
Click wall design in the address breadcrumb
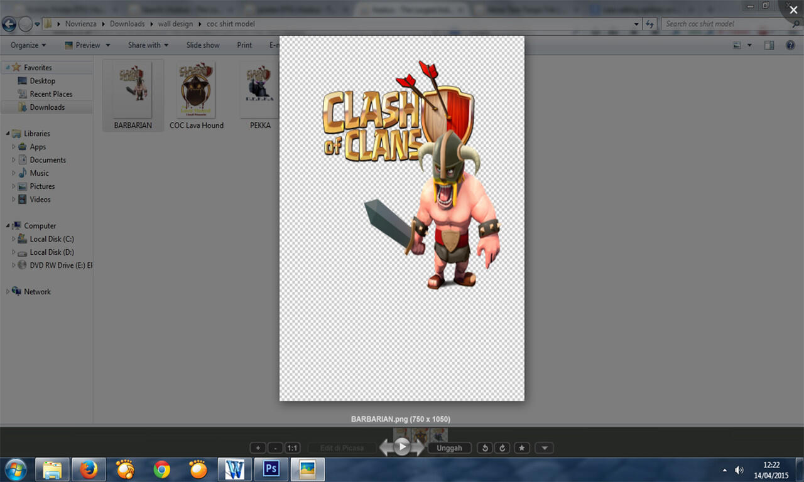tap(176, 24)
